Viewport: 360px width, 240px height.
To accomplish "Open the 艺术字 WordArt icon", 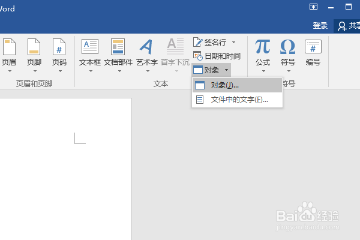I will (147, 47).
